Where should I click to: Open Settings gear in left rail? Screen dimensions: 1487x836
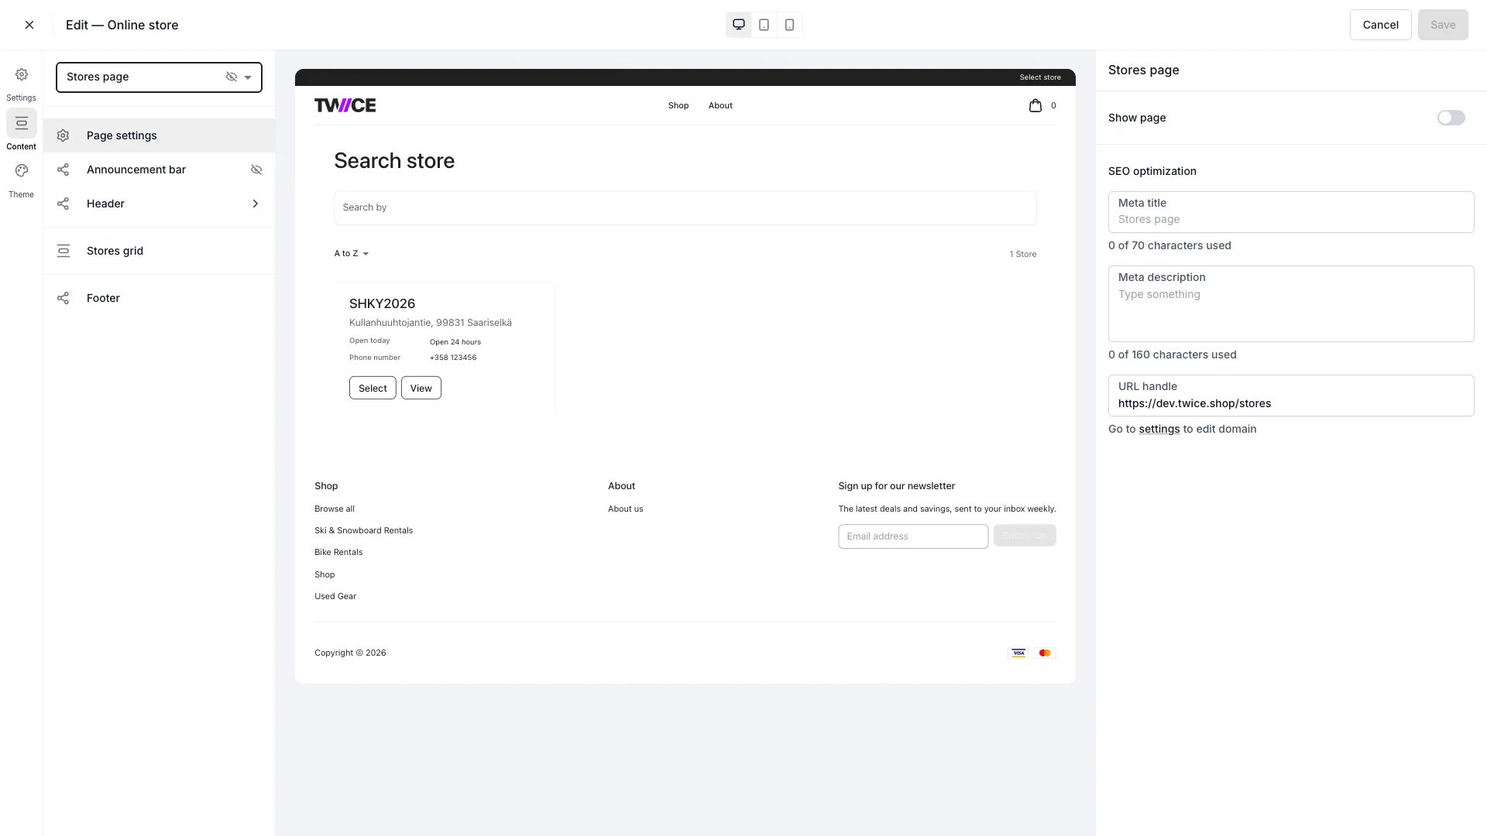coord(22,75)
